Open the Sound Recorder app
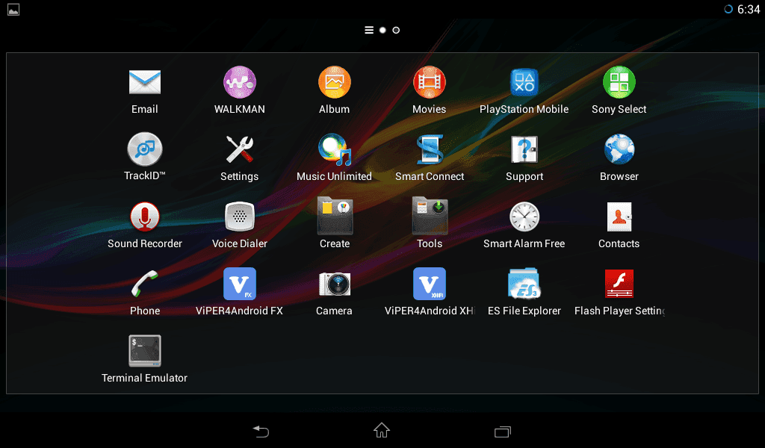Screen dimensions: 765x448 144,217
